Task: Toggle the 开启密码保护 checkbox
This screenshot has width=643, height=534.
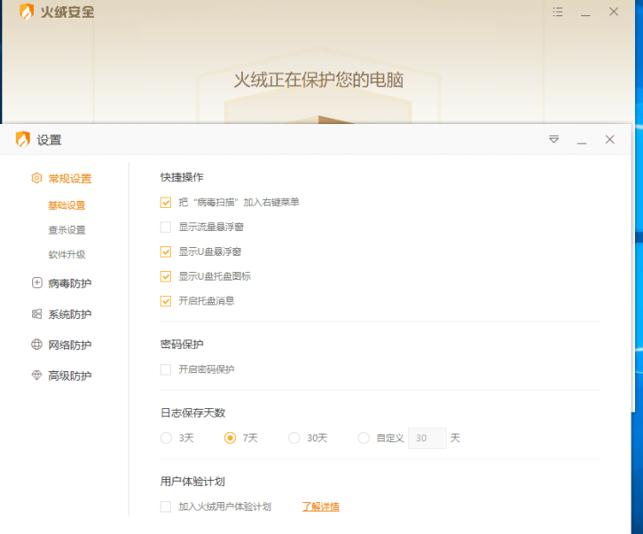Action: tap(166, 369)
